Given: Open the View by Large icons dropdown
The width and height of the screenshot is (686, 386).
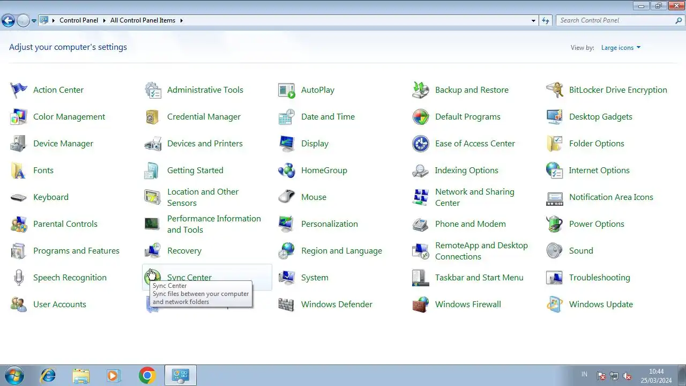Looking at the screenshot, I should point(621,48).
